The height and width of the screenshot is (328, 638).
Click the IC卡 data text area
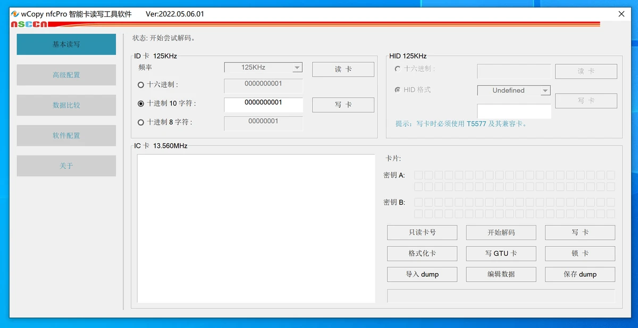[256, 229]
